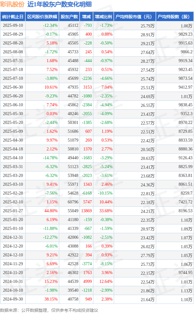Click the 户均持股市值（元） column header
Viewport: 194px width, 313px height.
135,17
